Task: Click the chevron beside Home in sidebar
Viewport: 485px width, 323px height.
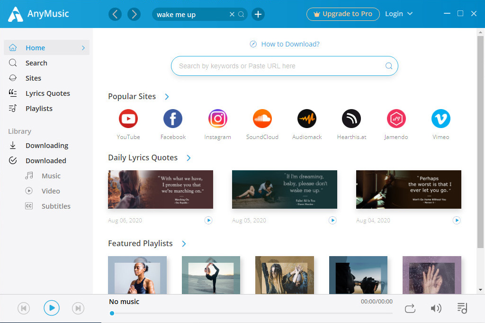Action: click(x=83, y=48)
